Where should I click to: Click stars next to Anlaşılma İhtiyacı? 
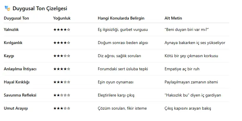point(62,69)
